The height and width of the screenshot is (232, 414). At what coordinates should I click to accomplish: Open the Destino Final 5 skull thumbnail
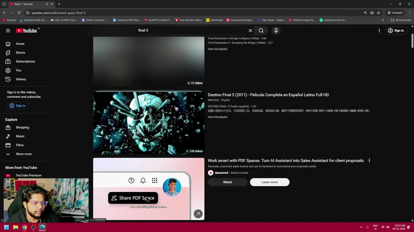tap(149, 122)
